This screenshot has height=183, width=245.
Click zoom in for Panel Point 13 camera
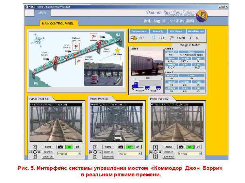tap(48, 152)
